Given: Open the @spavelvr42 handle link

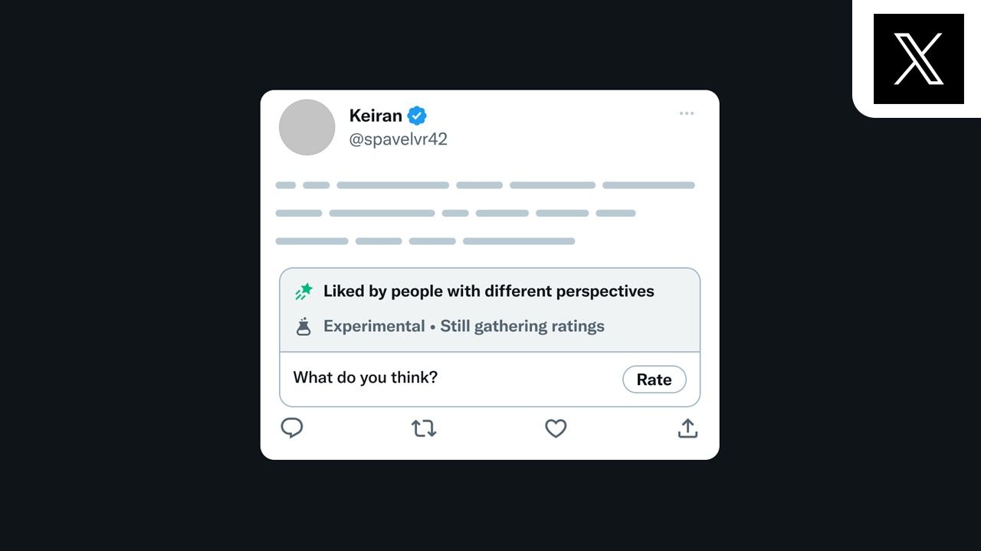Looking at the screenshot, I should pyautogui.click(x=398, y=139).
